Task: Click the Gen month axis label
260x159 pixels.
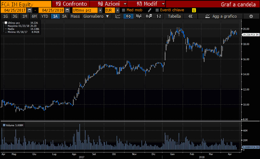Action: pyautogui.click(x=172, y=154)
